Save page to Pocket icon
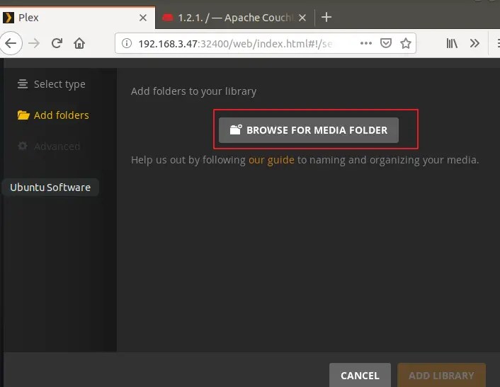 [386, 43]
